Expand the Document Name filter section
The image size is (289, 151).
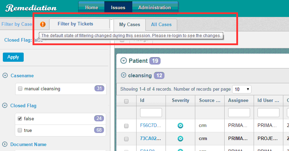click(x=5, y=144)
